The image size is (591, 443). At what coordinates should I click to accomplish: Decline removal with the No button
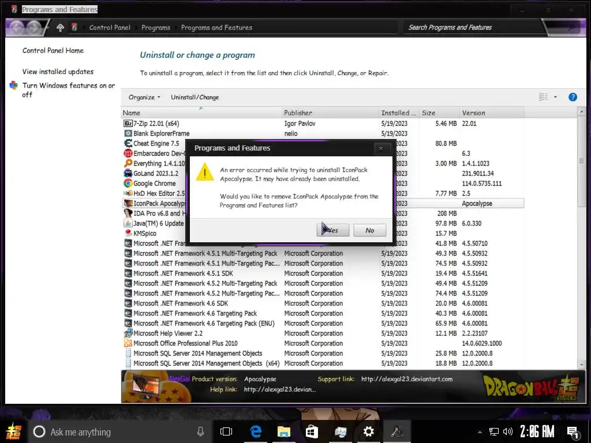click(370, 230)
